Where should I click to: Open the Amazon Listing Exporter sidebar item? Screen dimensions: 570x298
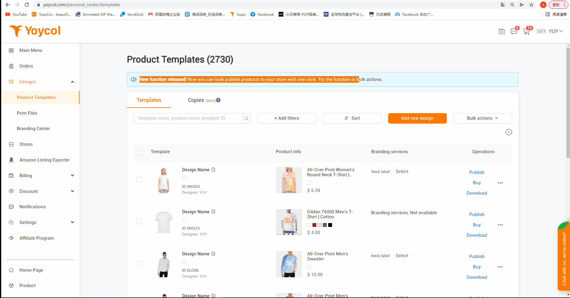click(x=45, y=160)
